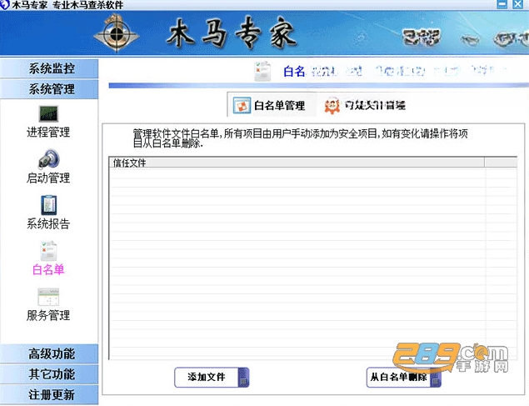
Task: Click the whitelist header document icon
Action: (x=262, y=71)
